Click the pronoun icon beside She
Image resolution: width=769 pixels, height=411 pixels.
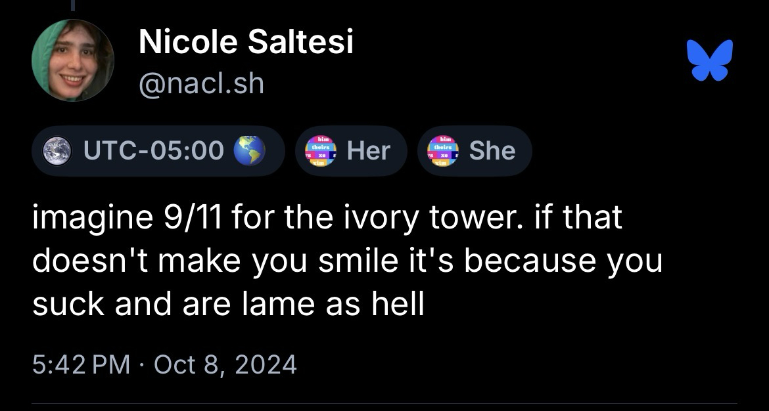(443, 151)
